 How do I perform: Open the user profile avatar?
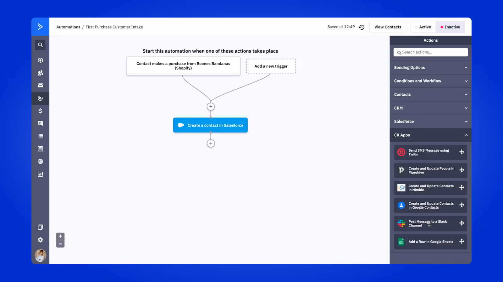point(40,256)
